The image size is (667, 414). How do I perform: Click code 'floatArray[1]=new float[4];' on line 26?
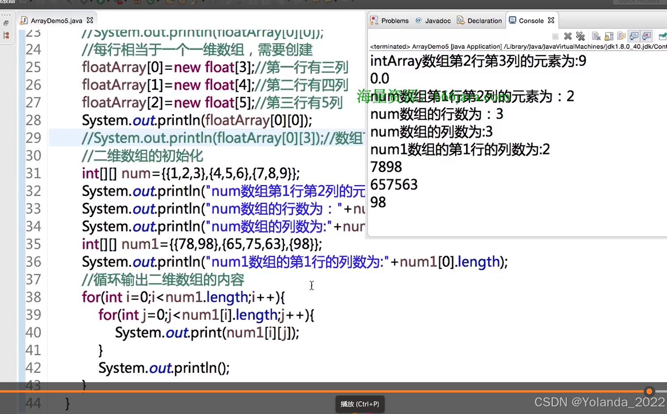tap(168, 85)
